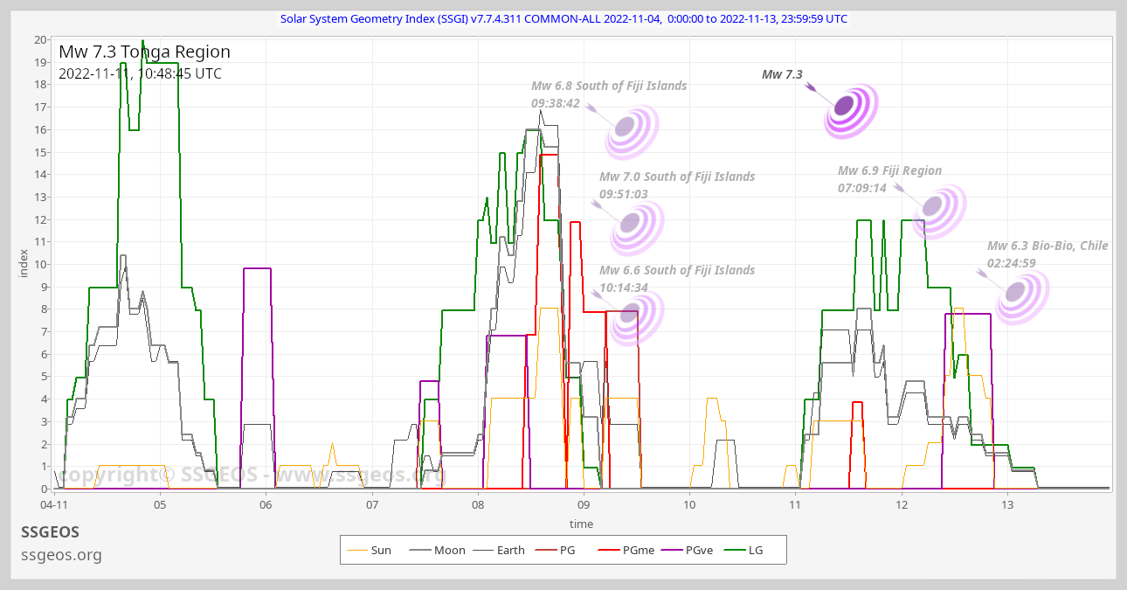The image size is (1127, 590).
Task: Select the '10:14:34' time label
Action: 624,288
